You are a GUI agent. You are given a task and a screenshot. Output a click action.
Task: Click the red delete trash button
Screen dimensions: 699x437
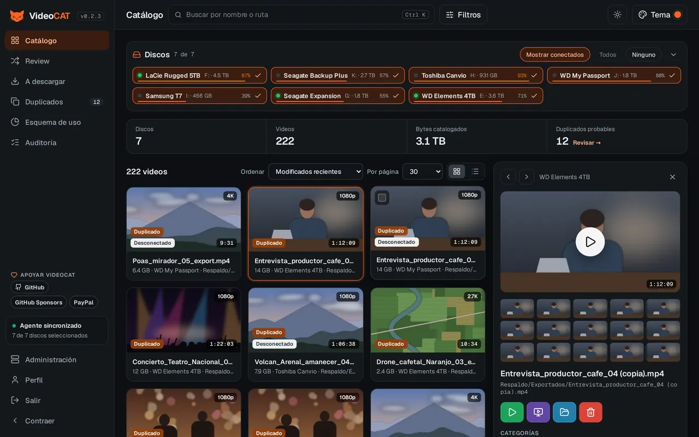click(x=591, y=412)
